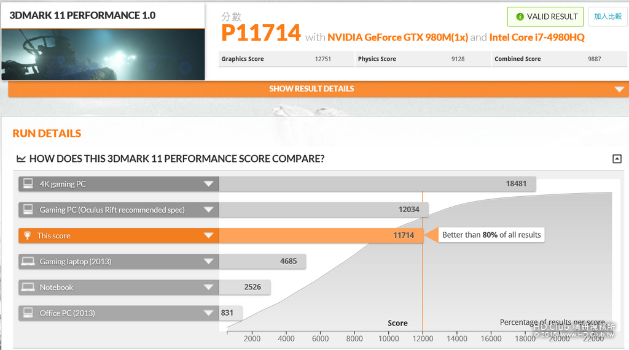The image size is (629, 350).
Task: Click the 加入比較 compare button
Action: click(x=608, y=17)
